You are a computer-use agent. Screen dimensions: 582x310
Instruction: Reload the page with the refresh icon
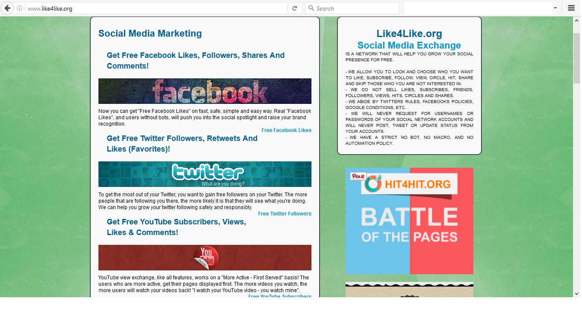(294, 8)
